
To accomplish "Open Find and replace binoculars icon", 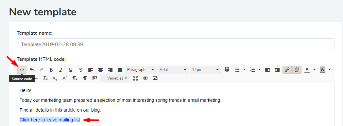I will click(227, 70).
